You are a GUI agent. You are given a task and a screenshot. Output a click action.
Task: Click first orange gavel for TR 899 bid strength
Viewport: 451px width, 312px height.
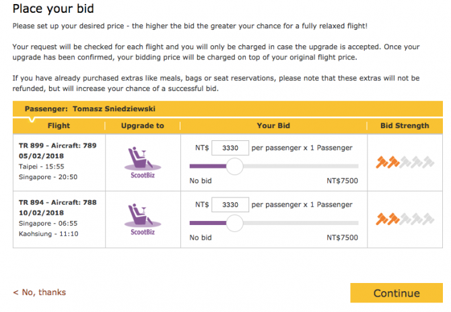pos(382,162)
